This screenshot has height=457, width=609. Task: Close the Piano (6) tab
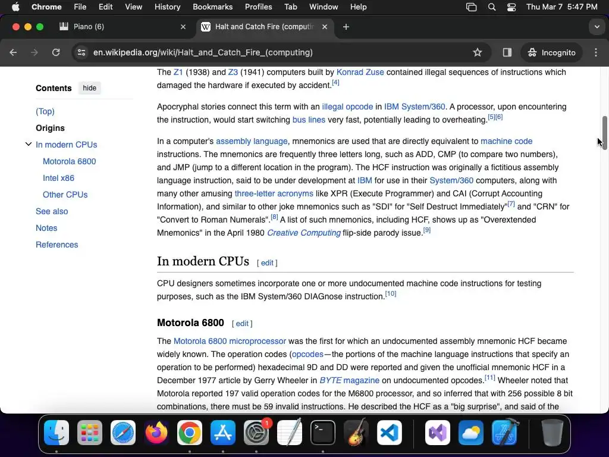[183, 27]
